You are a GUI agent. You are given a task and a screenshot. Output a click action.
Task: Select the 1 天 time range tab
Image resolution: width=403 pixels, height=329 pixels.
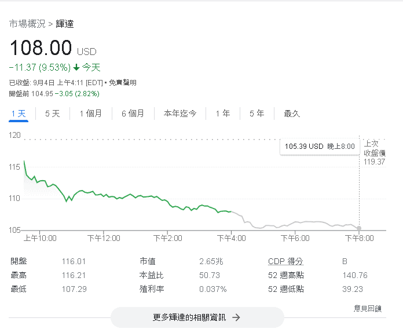tap(19, 114)
